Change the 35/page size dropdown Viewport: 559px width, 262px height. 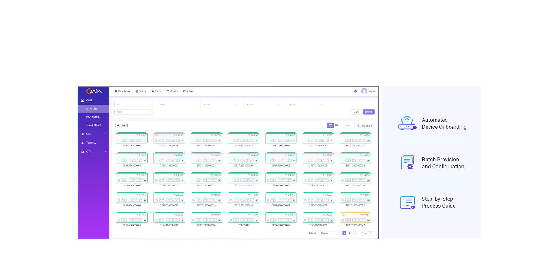(x=326, y=233)
